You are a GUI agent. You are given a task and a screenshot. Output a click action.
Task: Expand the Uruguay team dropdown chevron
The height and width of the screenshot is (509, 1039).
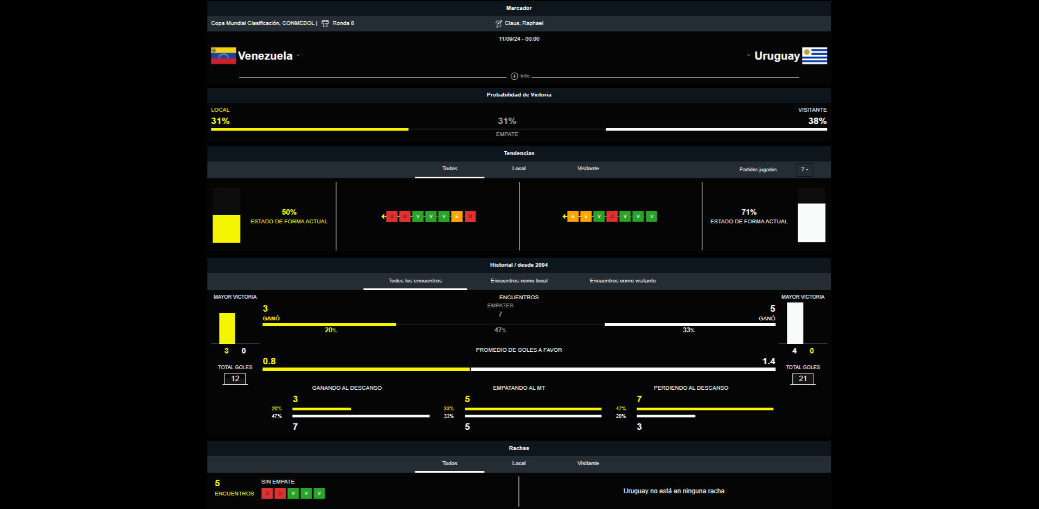click(x=748, y=55)
